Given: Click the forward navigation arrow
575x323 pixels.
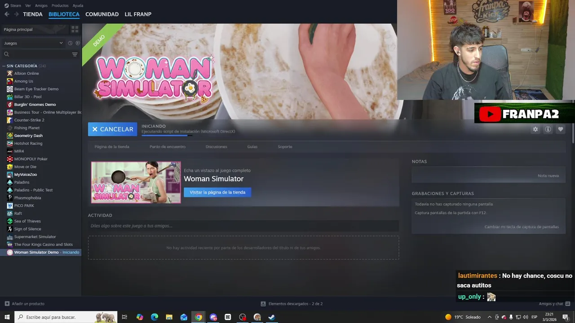Looking at the screenshot, I should (16, 14).
